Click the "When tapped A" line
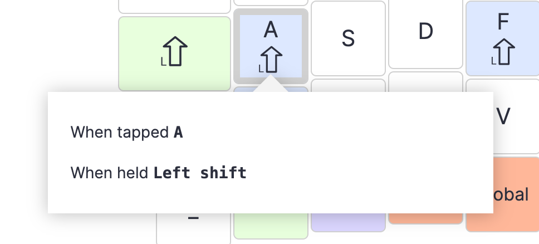This screenshot has height=244, width=539. coord(127,132)
